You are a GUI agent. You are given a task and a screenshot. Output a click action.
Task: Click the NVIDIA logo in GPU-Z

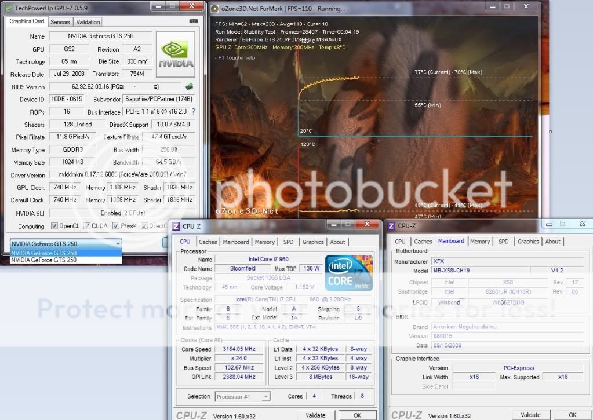click(x=176, y=54)
